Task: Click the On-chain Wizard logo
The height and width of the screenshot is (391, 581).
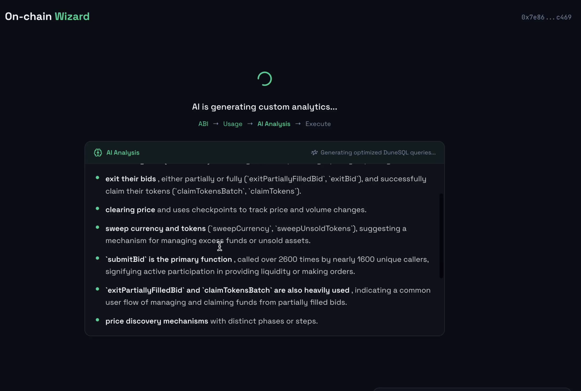Action: pyautogui.click(x=47, y=16)
